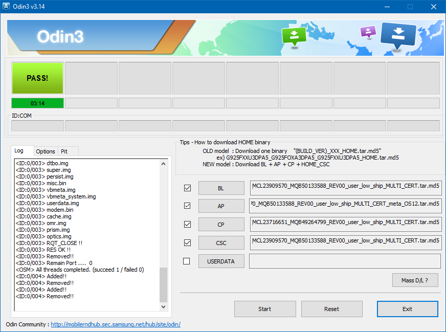The image size is (446, 332).
Task: Switch to the Options tab
Action: click(46, 151)
